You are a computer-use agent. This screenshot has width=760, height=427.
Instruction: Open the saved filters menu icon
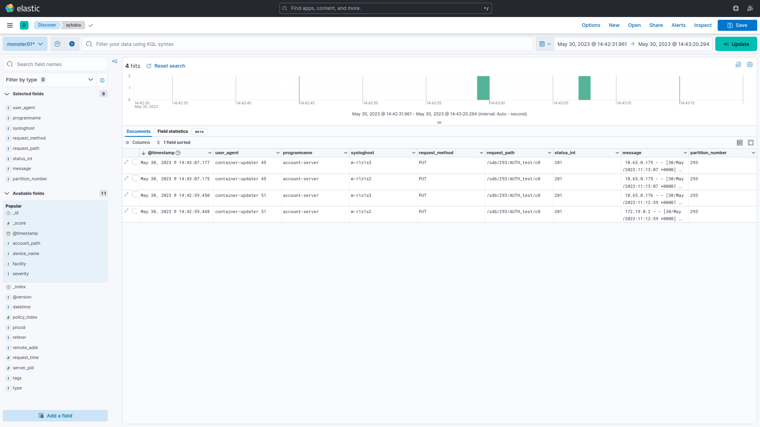coord(57,44)
